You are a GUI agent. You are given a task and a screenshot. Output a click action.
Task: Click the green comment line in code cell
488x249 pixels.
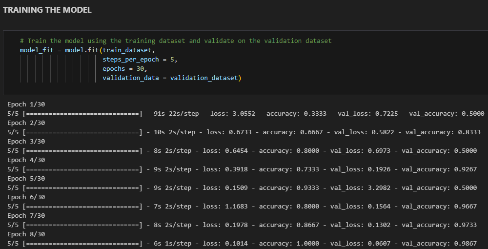click(176, 41)
